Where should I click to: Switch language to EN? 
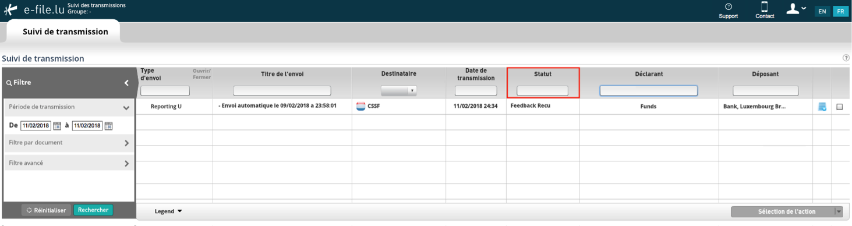tap(822, 11)
